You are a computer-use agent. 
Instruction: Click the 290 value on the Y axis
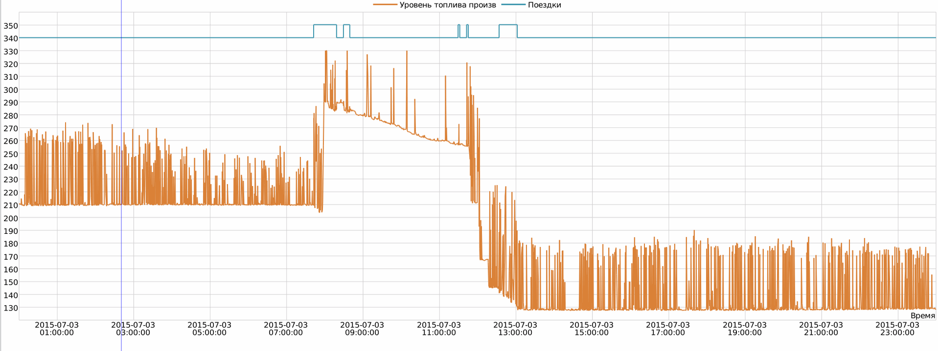tap(11, 103)
